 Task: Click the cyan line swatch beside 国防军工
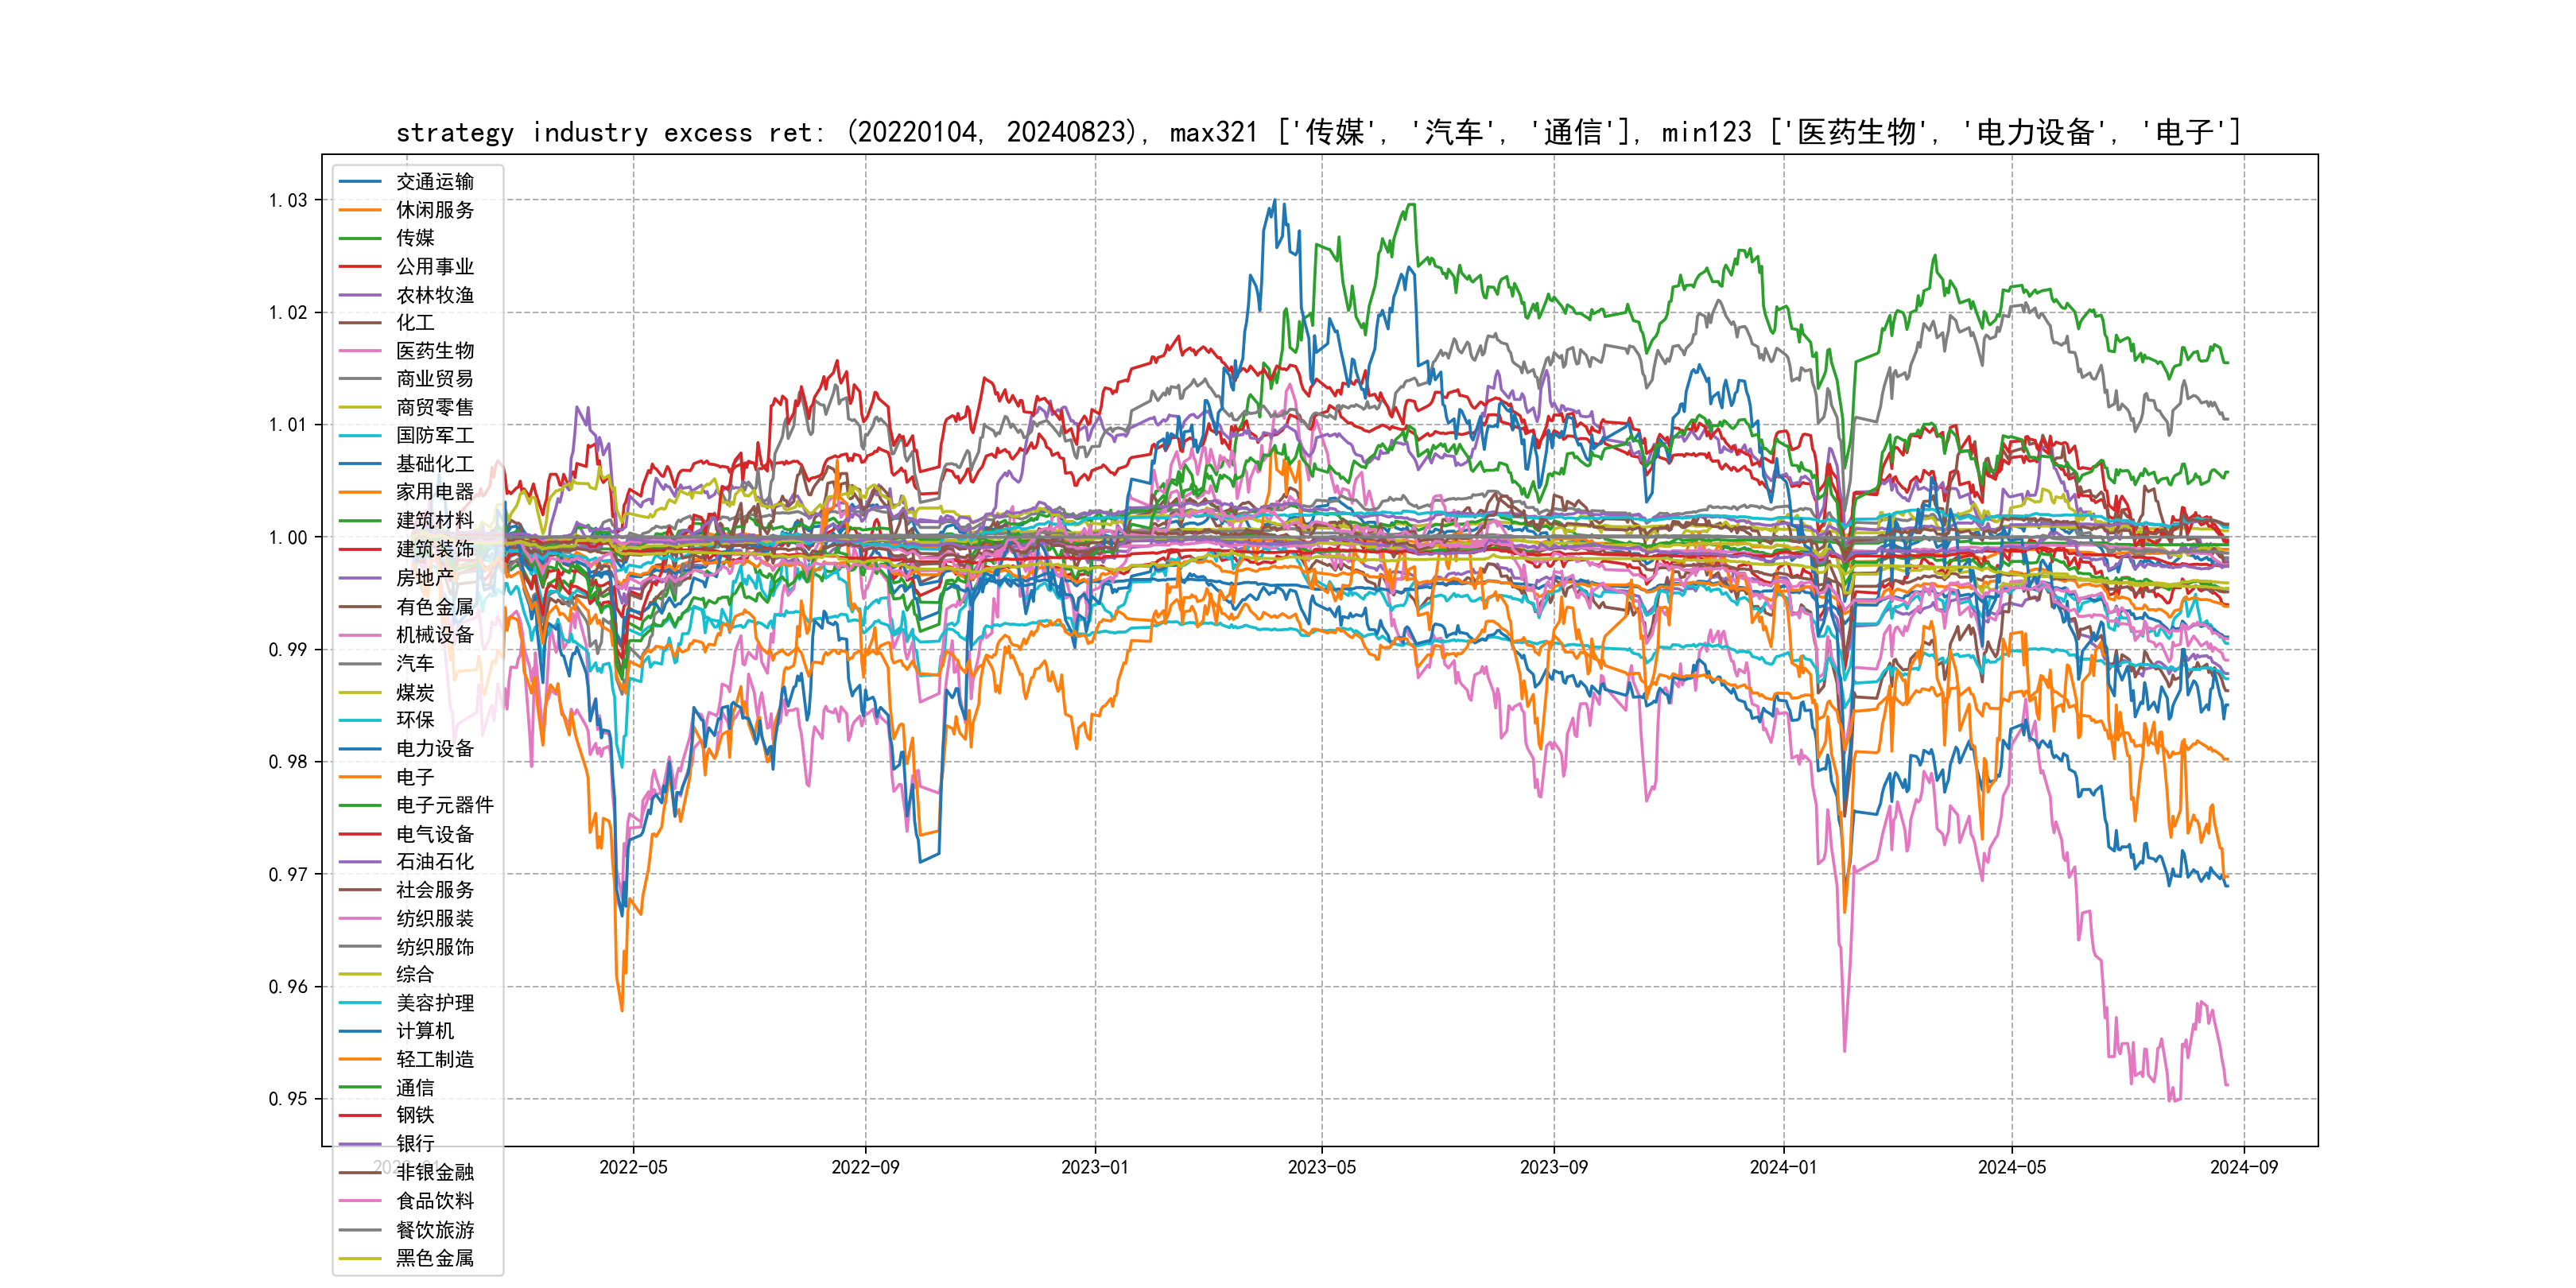pyautogui.click(x=360, y=436)
